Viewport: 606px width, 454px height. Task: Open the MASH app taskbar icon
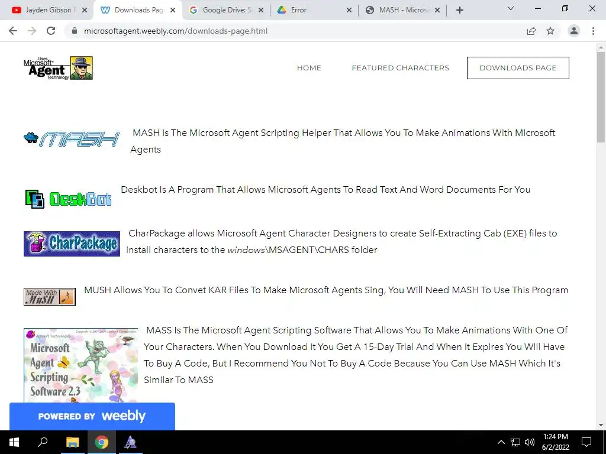(x=130, y=442)
